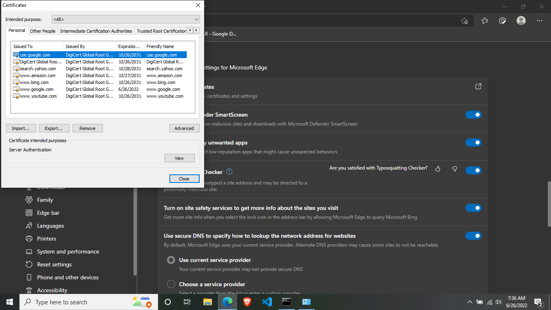Disable the Typosquatting Checker switch
Image resolution: width=551 pixels, height=310 pixels.
coord(474,170)
